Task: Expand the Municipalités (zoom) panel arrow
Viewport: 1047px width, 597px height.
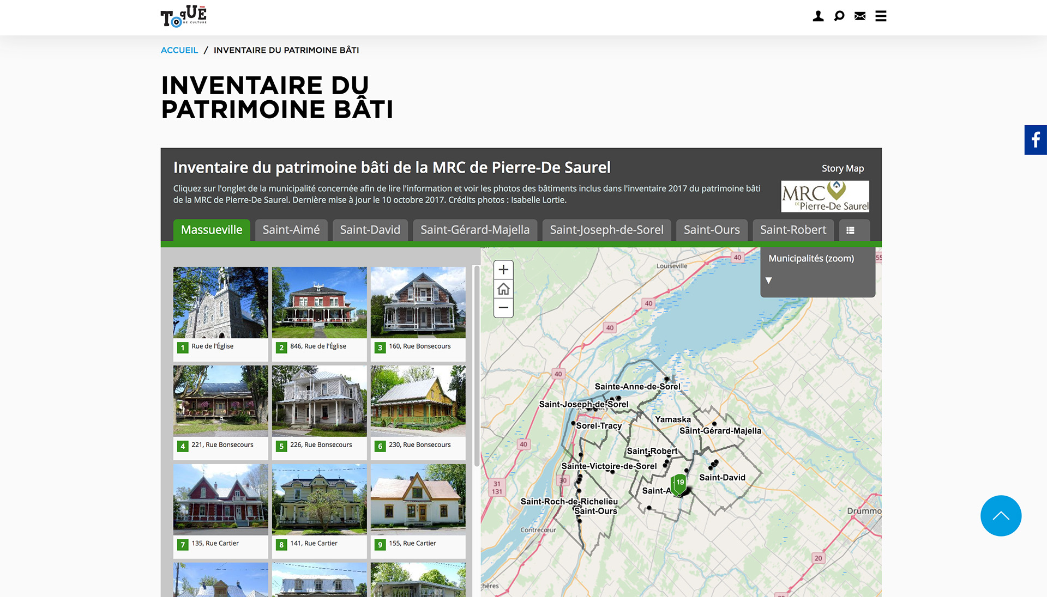Action: click(768, 281)
